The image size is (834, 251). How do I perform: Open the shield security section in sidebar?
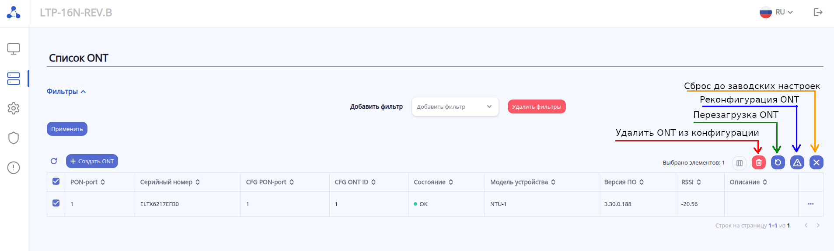(x=14, y=138)
